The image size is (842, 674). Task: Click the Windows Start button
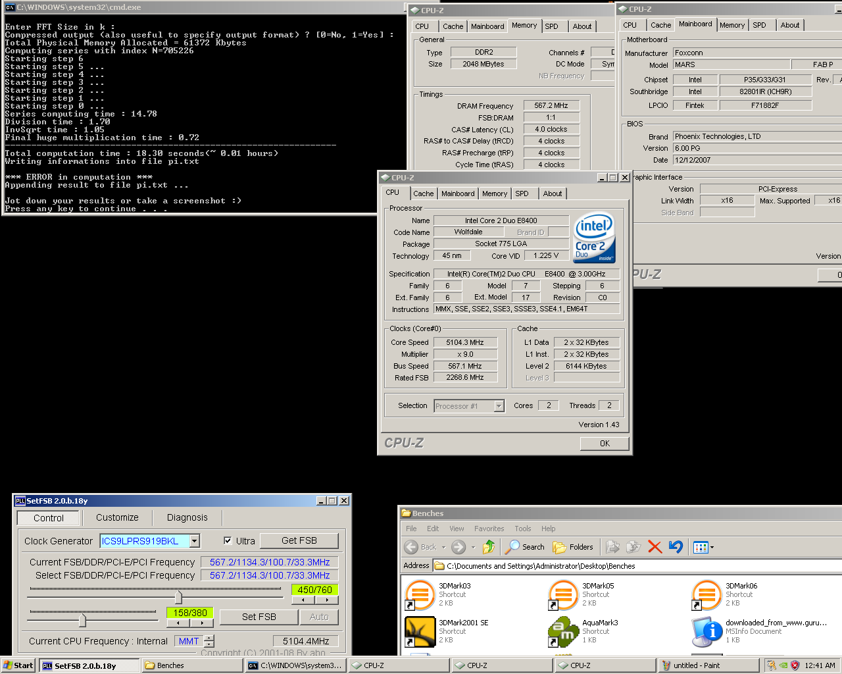(18, 665)
